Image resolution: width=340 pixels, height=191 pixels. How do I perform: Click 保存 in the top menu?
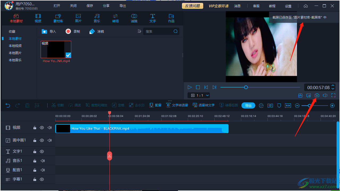click(90, 6)
